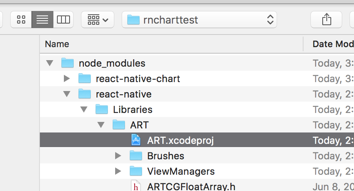354x191 pixels.
Task: Select the Brushes folder icon
Action: (x=136, y=156)
